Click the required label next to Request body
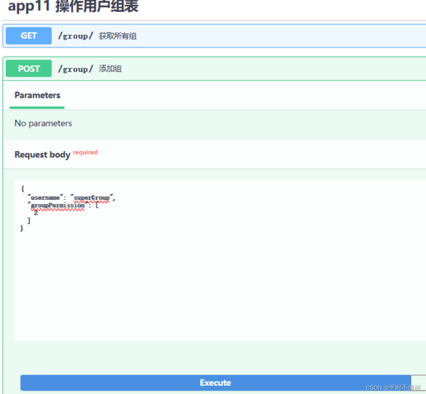Image resolution: width=426 pixels, height=394 pixels. click(x=85, y=152)
